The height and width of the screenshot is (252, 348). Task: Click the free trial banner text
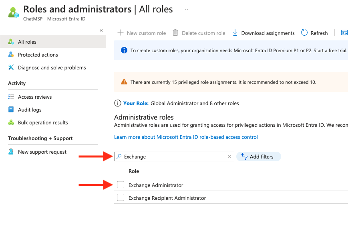tap(239, 51)
